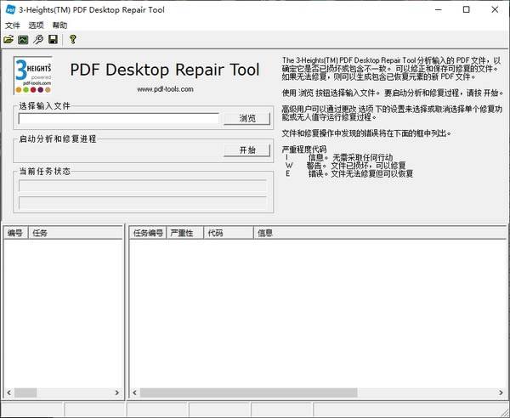Image resolution: width=510 pixels, height=418 pixels.
Task: Click left arrow of message list scrollbar
Action: coord(134,393)
